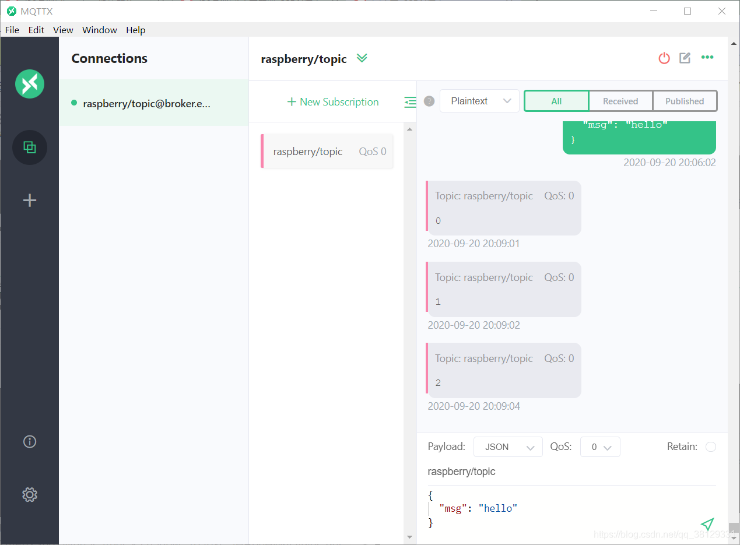Disconnect using the red power icon
Viewport: 740px width, 545px height.
[x=664, y=58]
